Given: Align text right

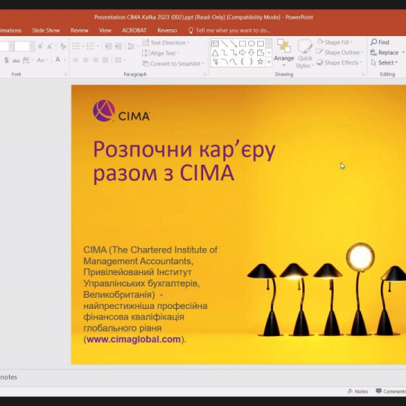Looking at the screenshot, I should pos(95,60).
